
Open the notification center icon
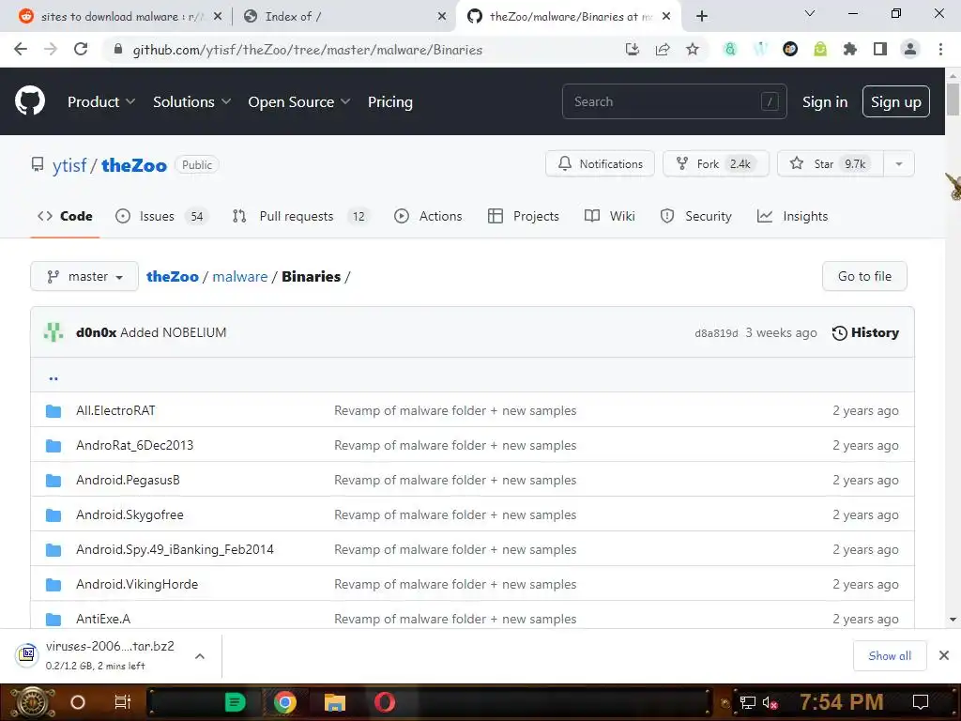pyautogui.click(x=920, y=701)
